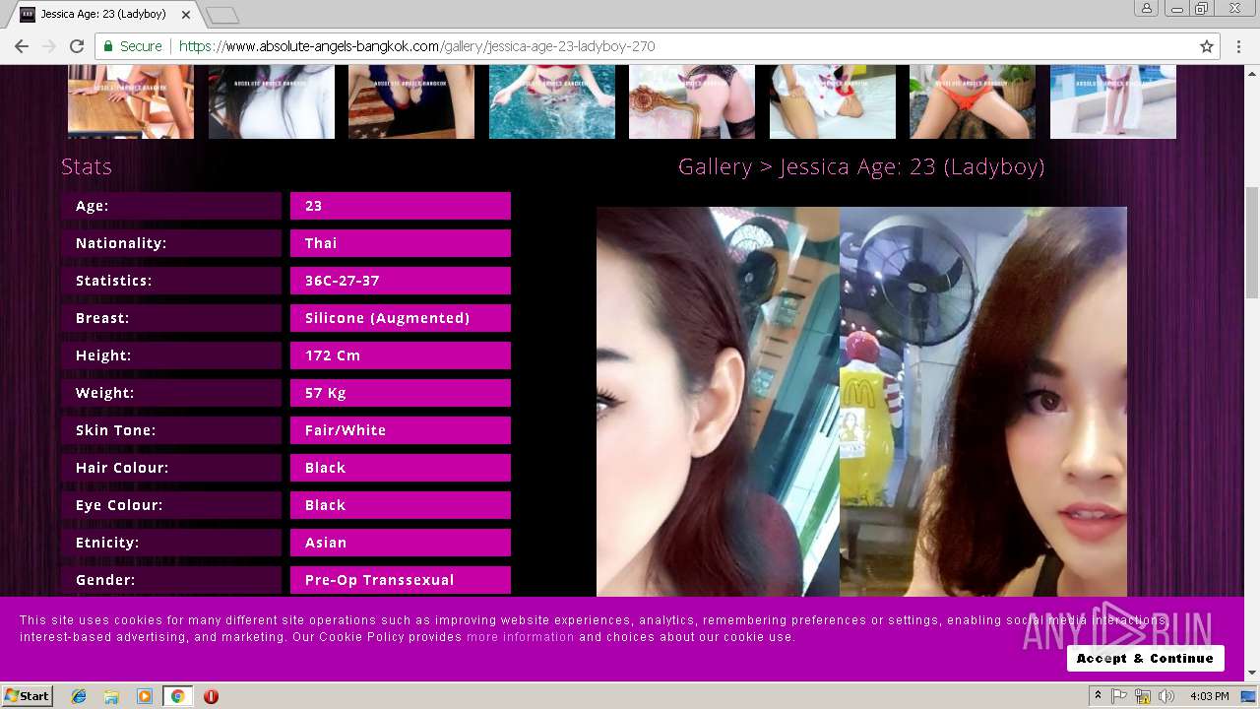Open the last thumbnail on the right
Screen dimensions: 1260x709
(1113, 101)
